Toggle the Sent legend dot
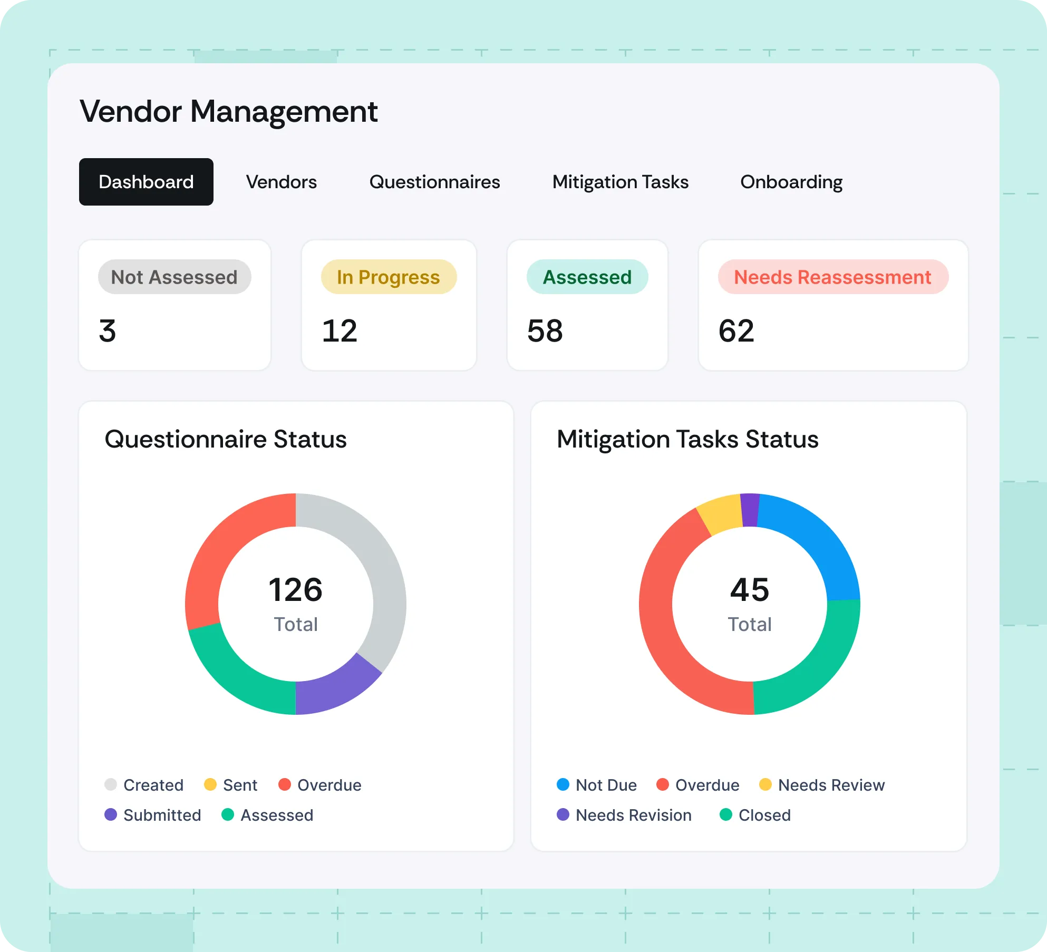 tap(210, 784)
